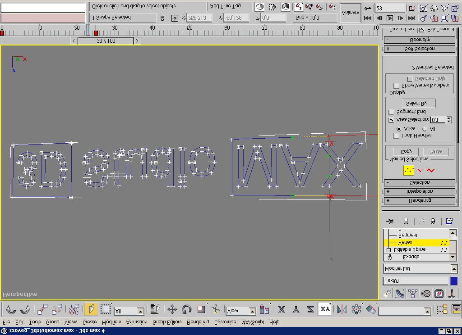Open the File menu
The image size is (462, 335).
[6, 322]
